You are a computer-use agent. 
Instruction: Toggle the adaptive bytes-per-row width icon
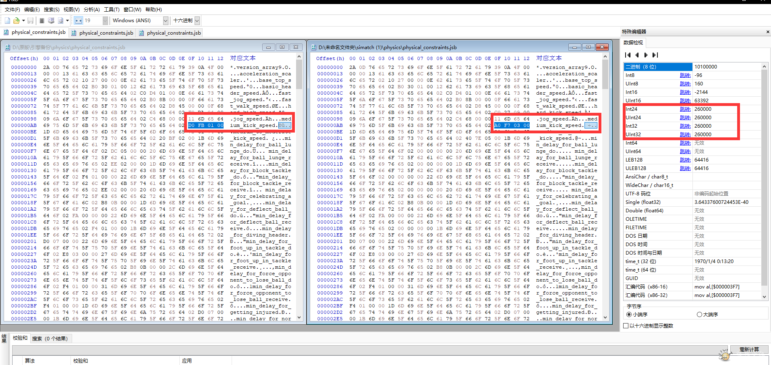[x=78, y=21]
